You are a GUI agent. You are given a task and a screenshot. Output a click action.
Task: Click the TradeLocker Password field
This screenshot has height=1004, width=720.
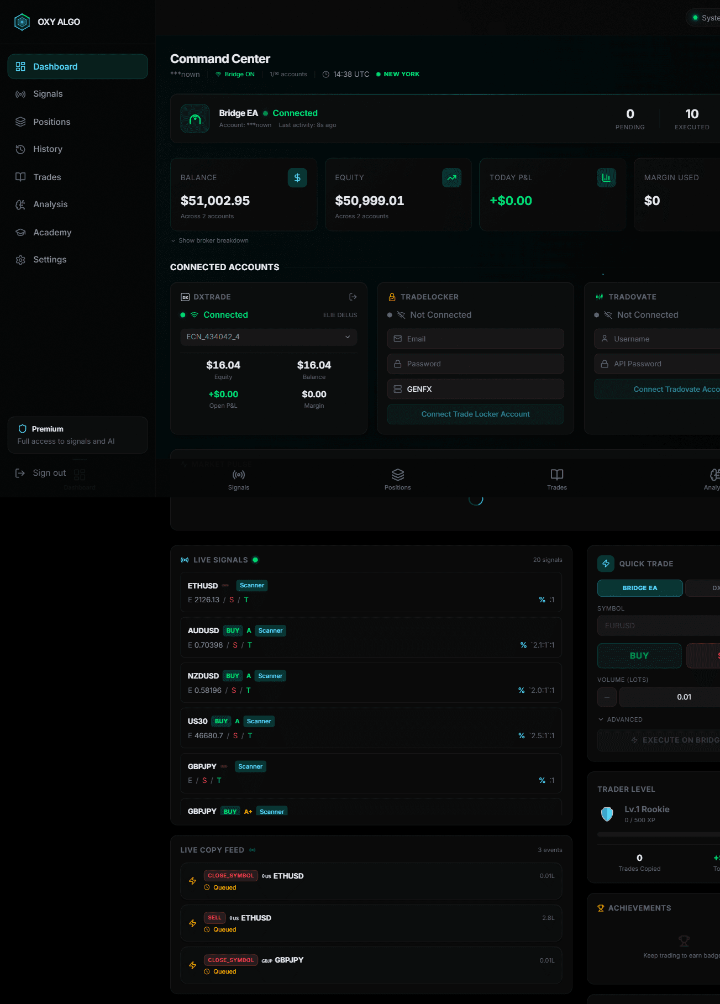pyautogui.click(x=475, y=364)
